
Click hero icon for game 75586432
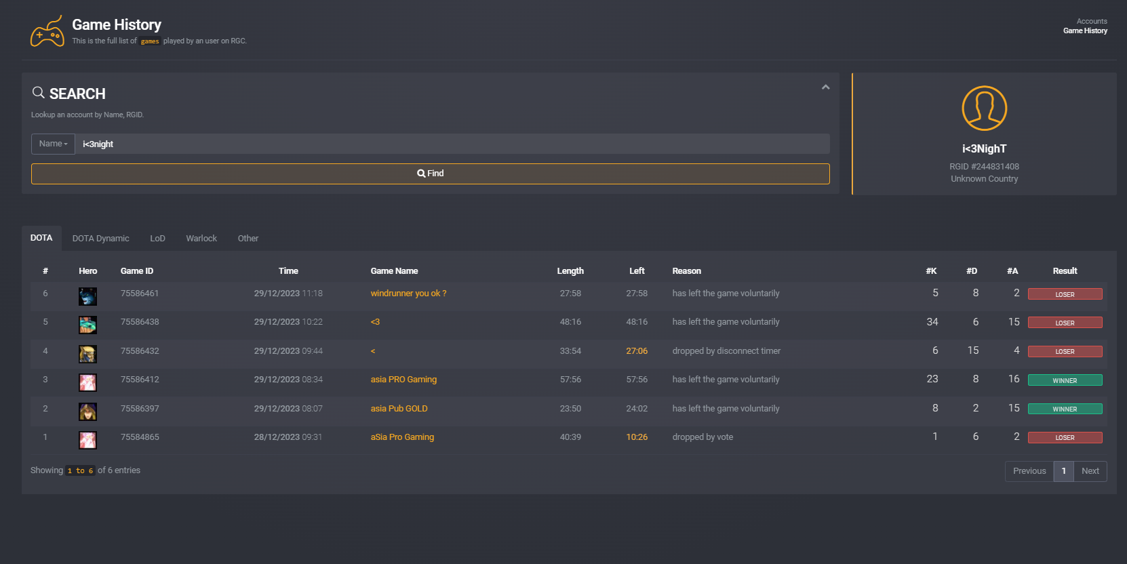[87, 354]
